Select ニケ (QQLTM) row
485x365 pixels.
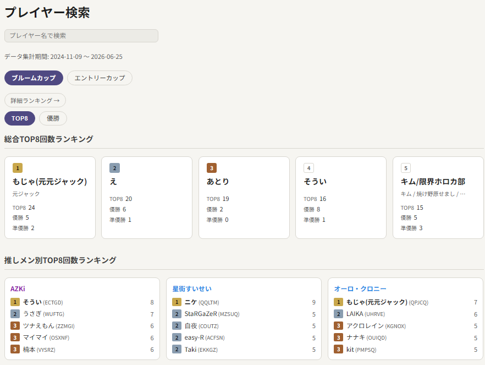244,302
